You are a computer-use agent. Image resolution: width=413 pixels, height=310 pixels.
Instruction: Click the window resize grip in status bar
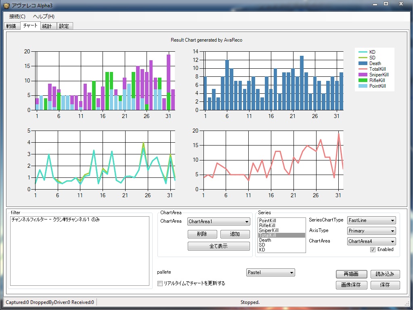point(407,303)
